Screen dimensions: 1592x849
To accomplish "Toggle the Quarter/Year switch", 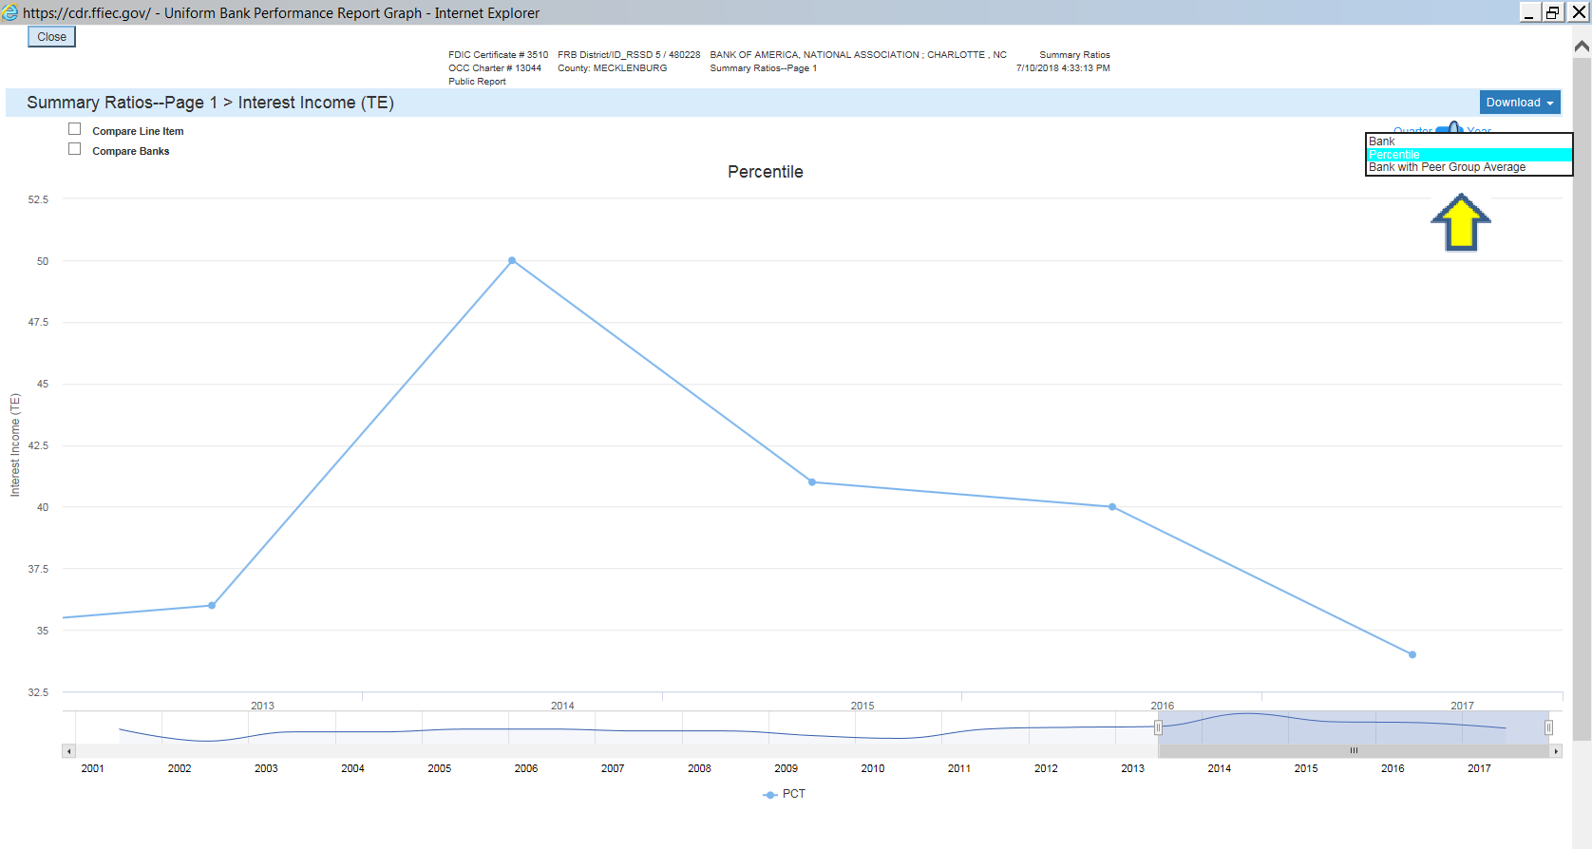I will 1450,128.
